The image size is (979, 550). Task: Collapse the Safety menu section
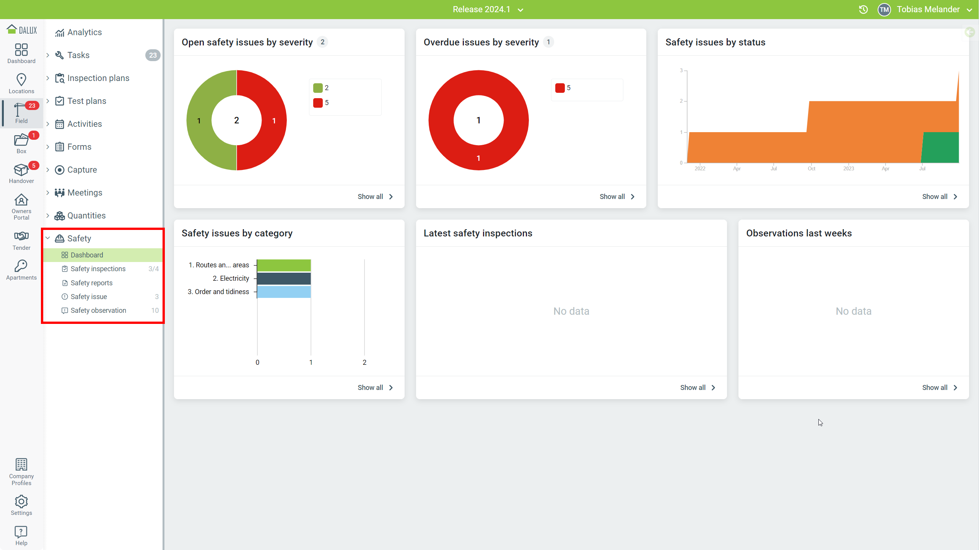[x=48, y=238]
